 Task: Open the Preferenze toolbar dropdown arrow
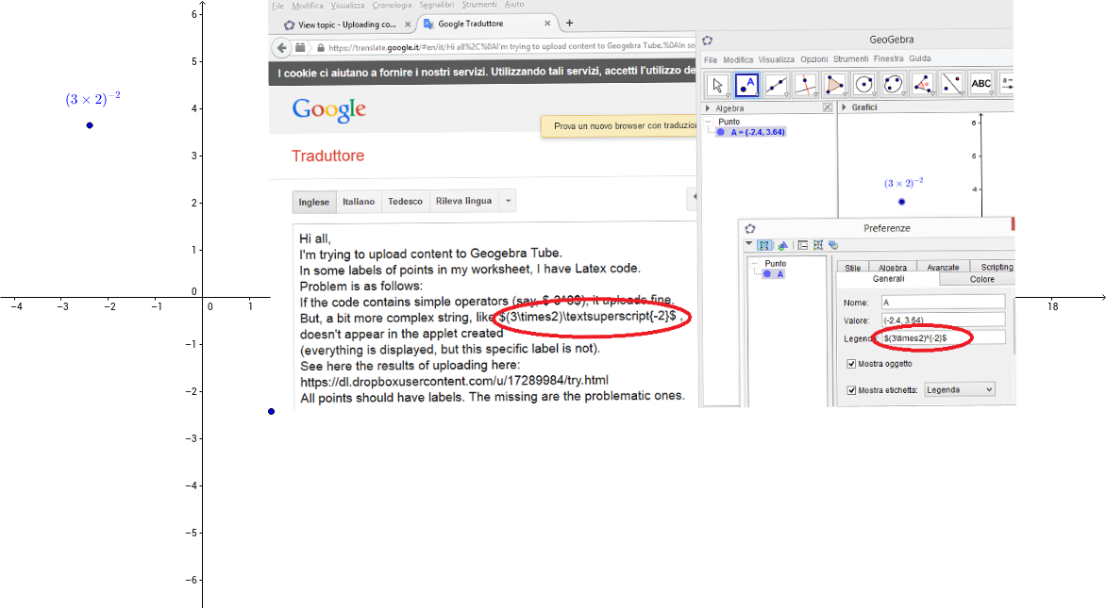(x=749, y=244)
